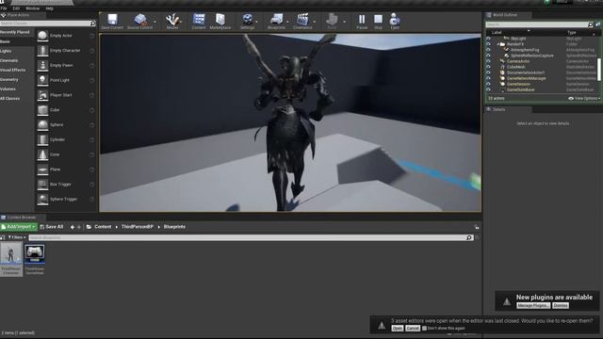This screenshot has width=603, height=339.
Task: Select the Plane primitive icon
Action: [42, 169]
